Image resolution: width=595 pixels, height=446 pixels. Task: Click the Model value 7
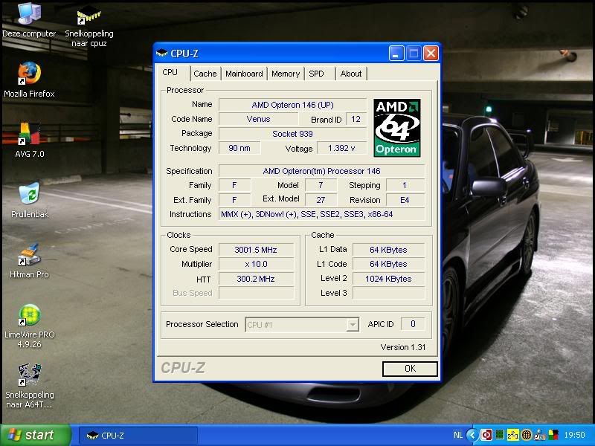coord(321,185)
